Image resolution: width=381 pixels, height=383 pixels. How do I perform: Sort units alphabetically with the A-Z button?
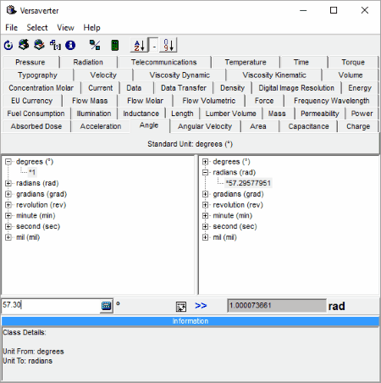139,45
